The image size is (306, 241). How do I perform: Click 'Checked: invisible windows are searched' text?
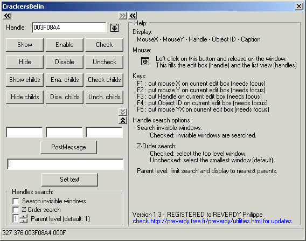(x=203, y=135)
